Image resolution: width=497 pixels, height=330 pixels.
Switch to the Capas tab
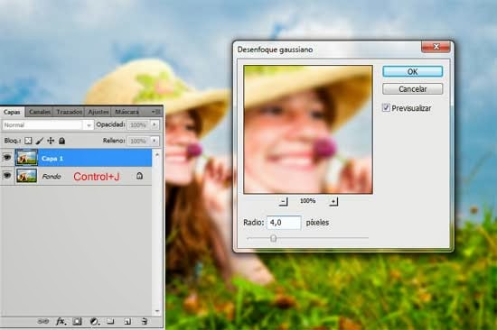pos(12,112)
